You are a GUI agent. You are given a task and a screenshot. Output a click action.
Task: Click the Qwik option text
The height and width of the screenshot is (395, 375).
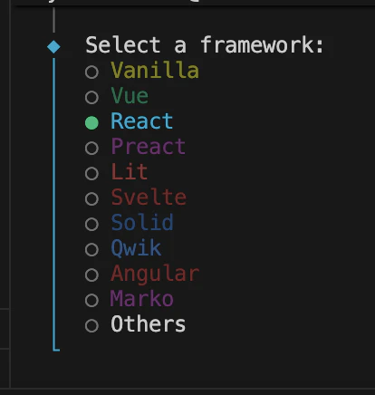coord(136,248)
